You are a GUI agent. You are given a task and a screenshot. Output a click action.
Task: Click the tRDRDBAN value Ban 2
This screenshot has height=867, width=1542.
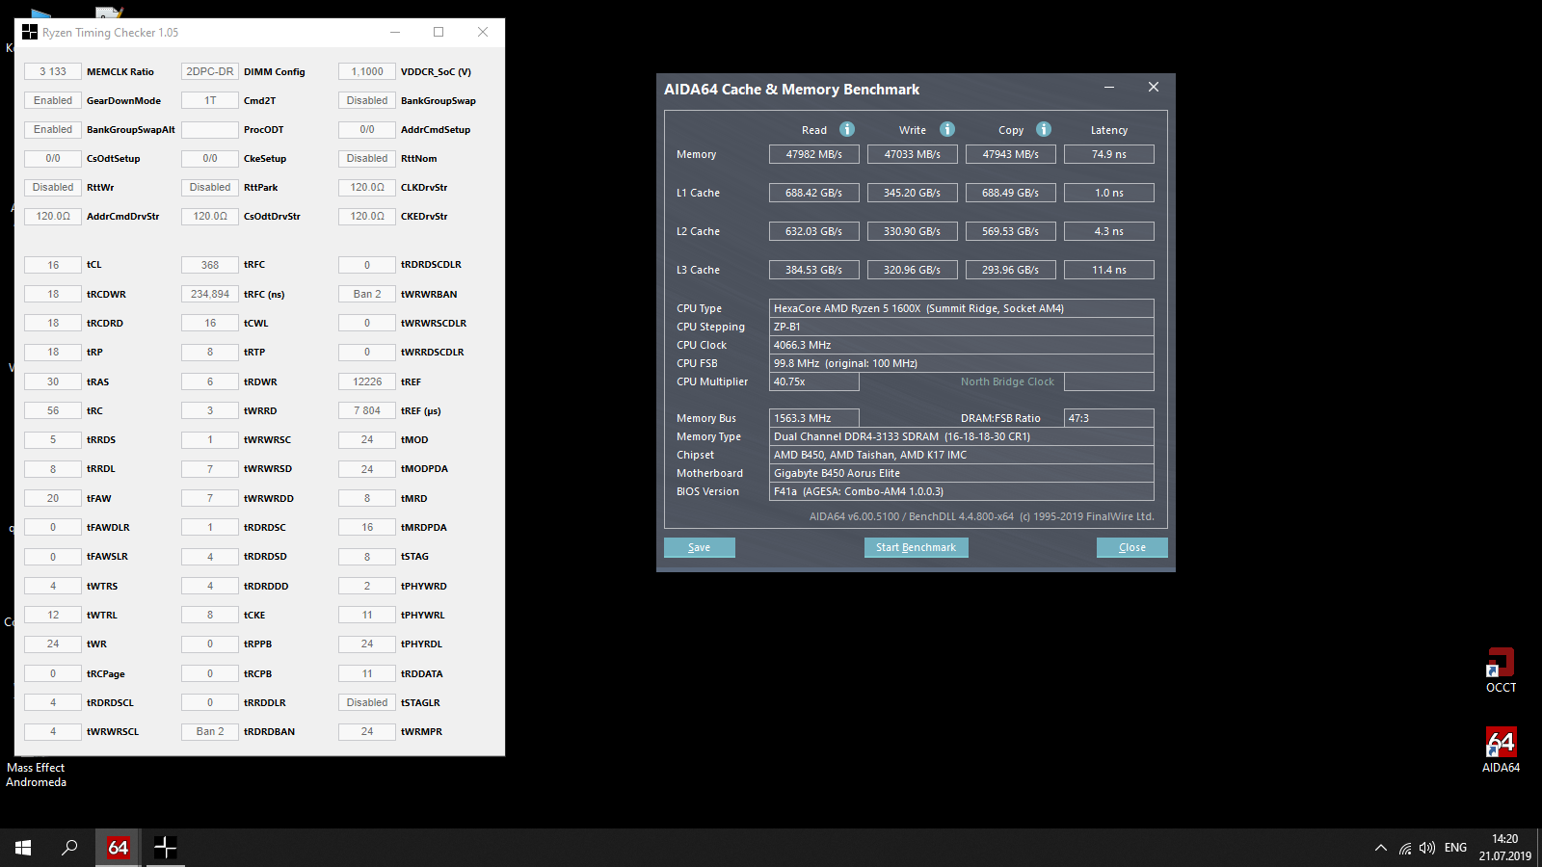pyautogui.click(x=210, y=731)
